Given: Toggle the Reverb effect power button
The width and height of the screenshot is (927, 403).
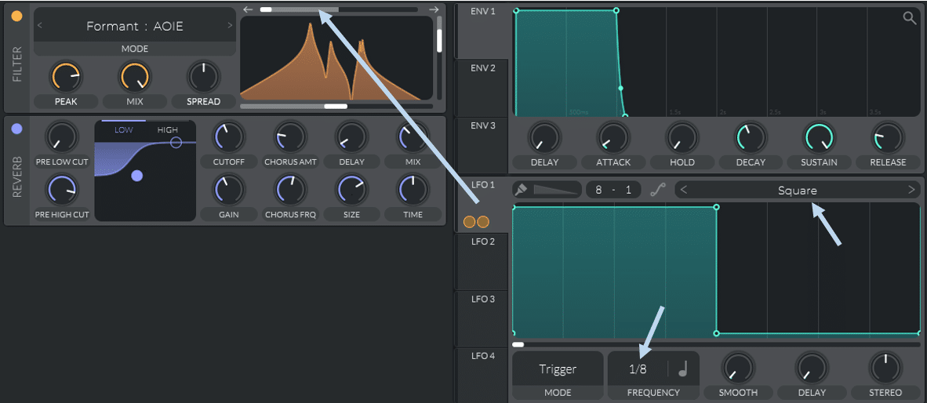Looking at the screenshot, I should 17,129.
